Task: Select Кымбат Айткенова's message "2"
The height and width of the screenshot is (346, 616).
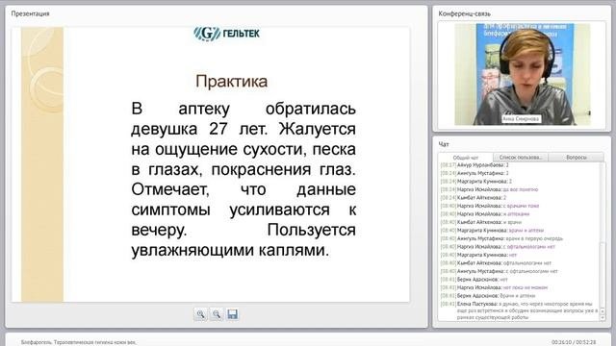Action: 474,198
